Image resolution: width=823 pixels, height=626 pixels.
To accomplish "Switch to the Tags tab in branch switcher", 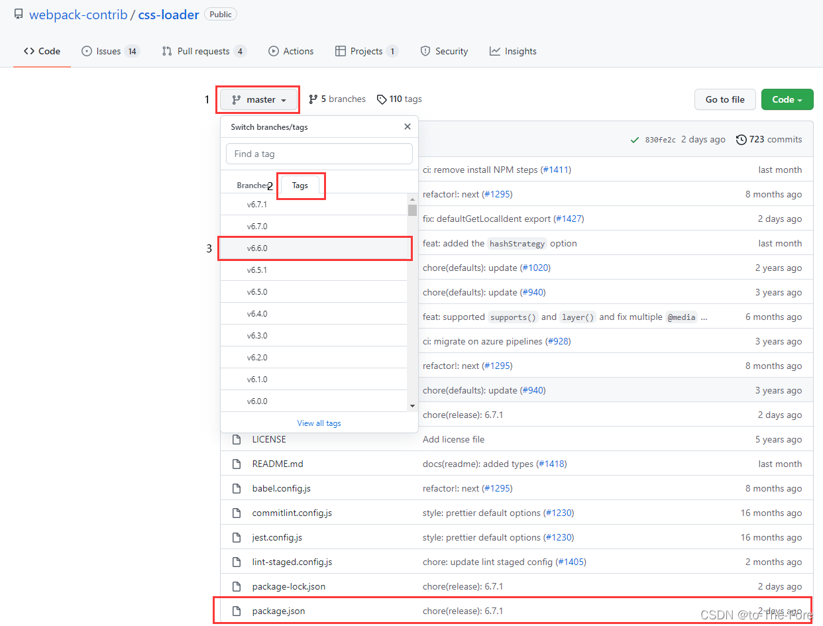I will tap(300, 185).
